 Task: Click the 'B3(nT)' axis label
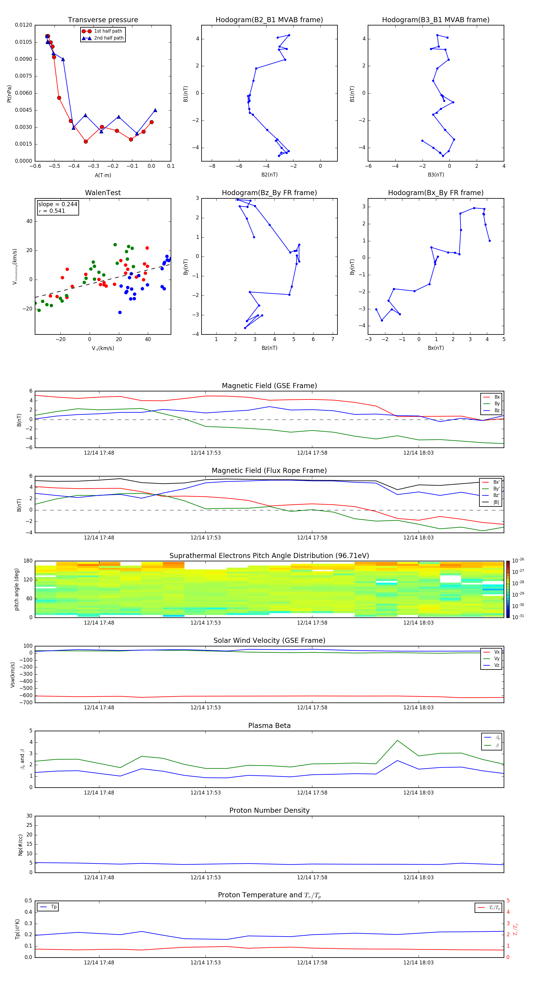[436, 175]
